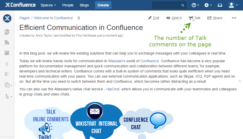Image resolution: width=243 pixels, height=139 pixels.
Task: Open the more actions ellipsis menu
Action: (x=234, y=18)
